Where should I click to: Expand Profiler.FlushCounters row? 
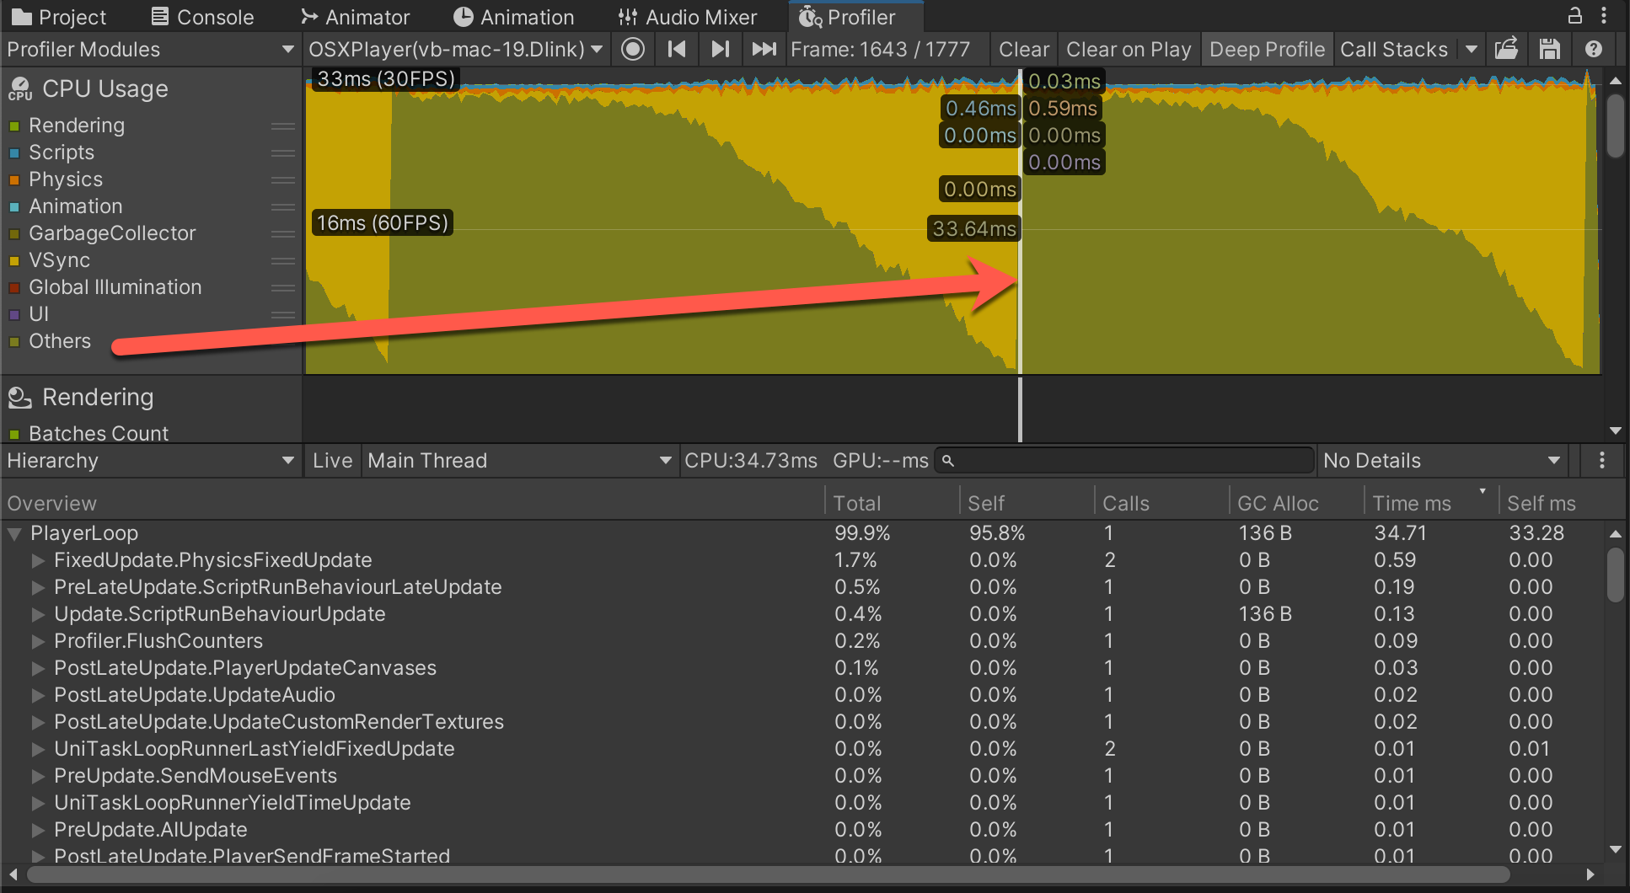tap(38, 641)
